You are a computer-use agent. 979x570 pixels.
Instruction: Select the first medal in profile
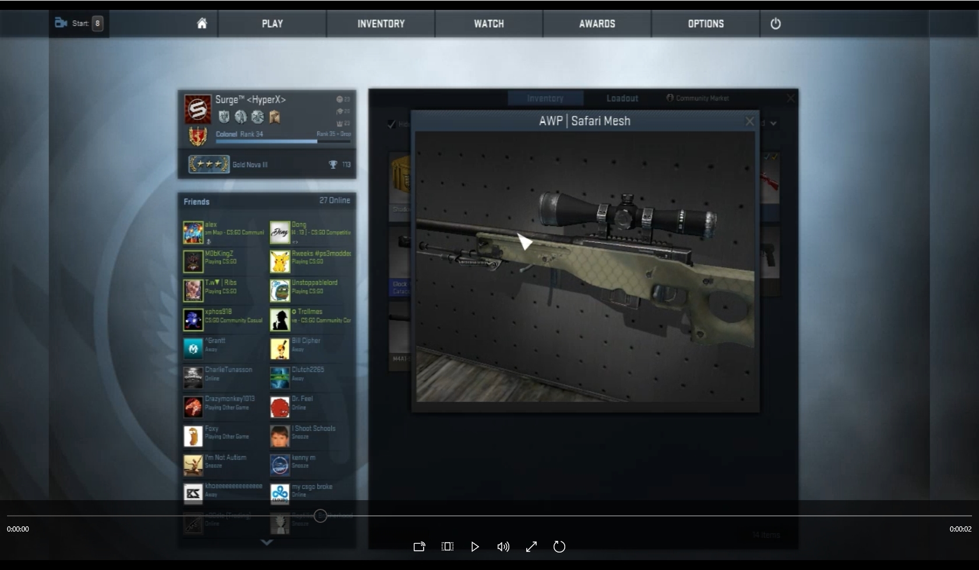click(x=224, y=117)
